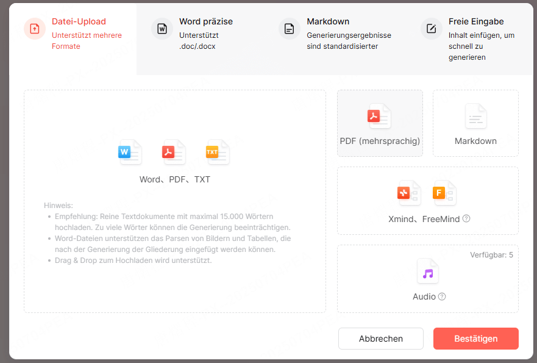Click the blue Word file icon
The image size is (537, 363).
click(x=130, y=152)
